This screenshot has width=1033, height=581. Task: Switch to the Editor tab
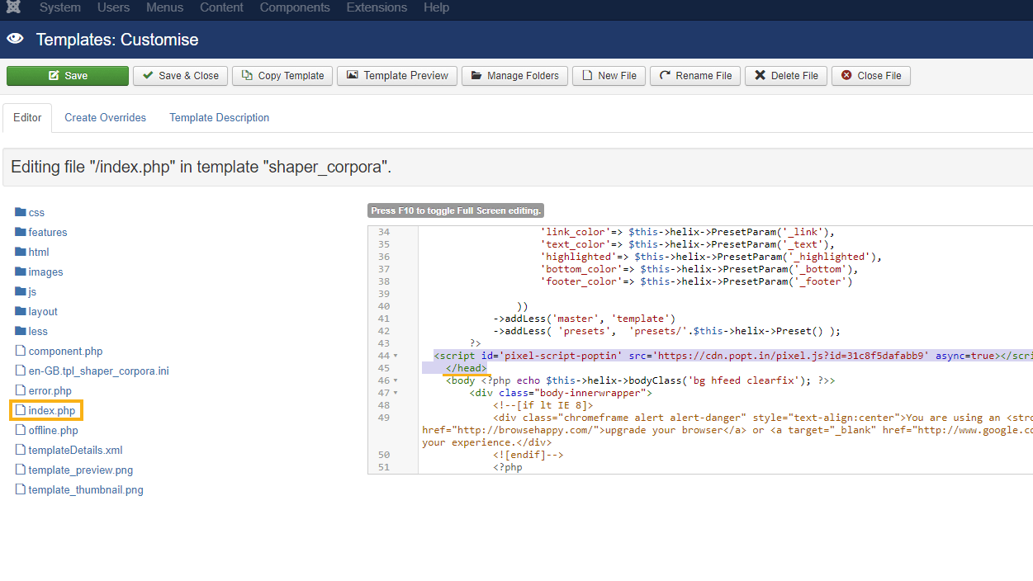click(27, 118)
